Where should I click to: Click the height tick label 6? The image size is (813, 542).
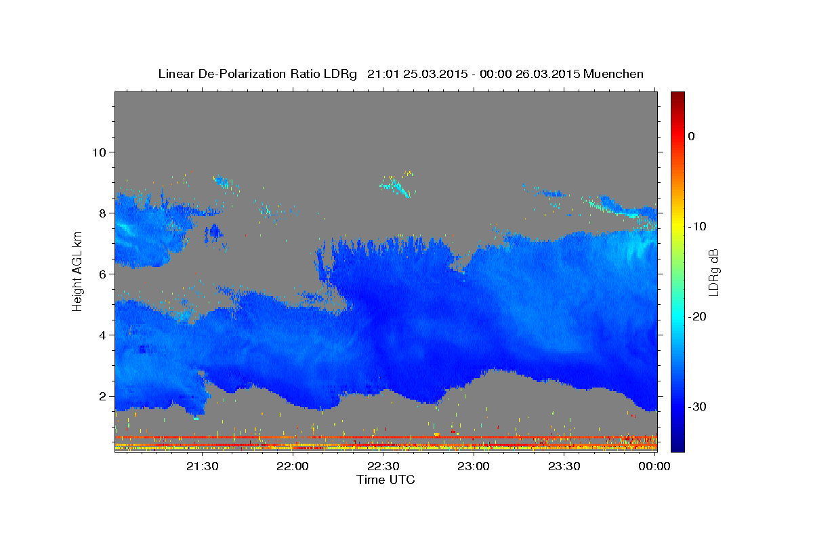pyautogui.click(x=103, y=274)
